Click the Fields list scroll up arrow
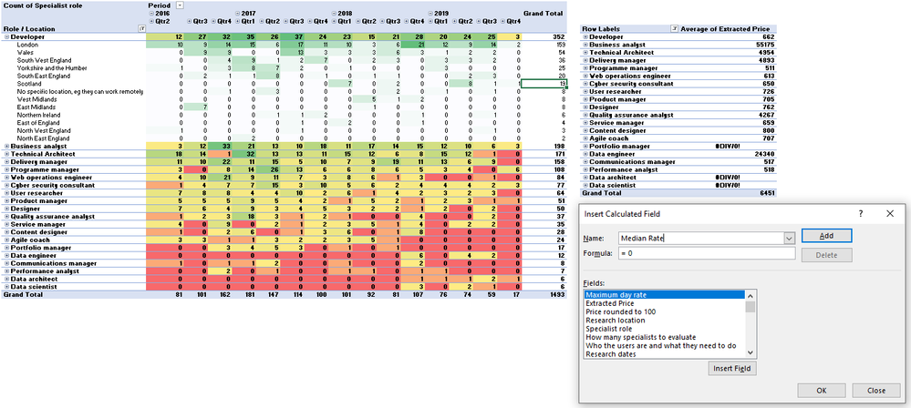The image size is (911, 408). 750,295
